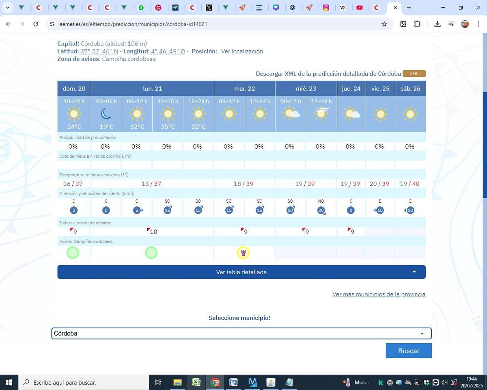Open Task View on the taskbar
The image size is (487, 390).
(x=158, y=382)
